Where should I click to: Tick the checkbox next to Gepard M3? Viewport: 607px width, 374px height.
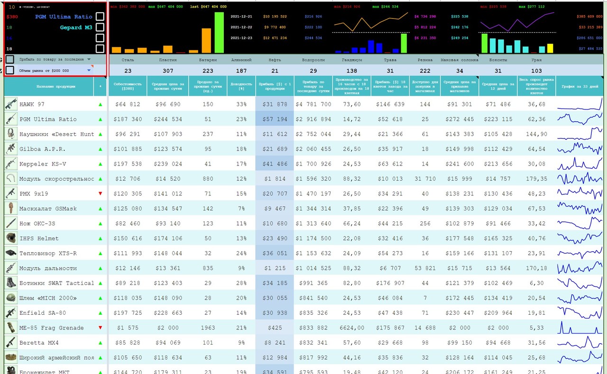pyautogui.click(x=100, y=27)
